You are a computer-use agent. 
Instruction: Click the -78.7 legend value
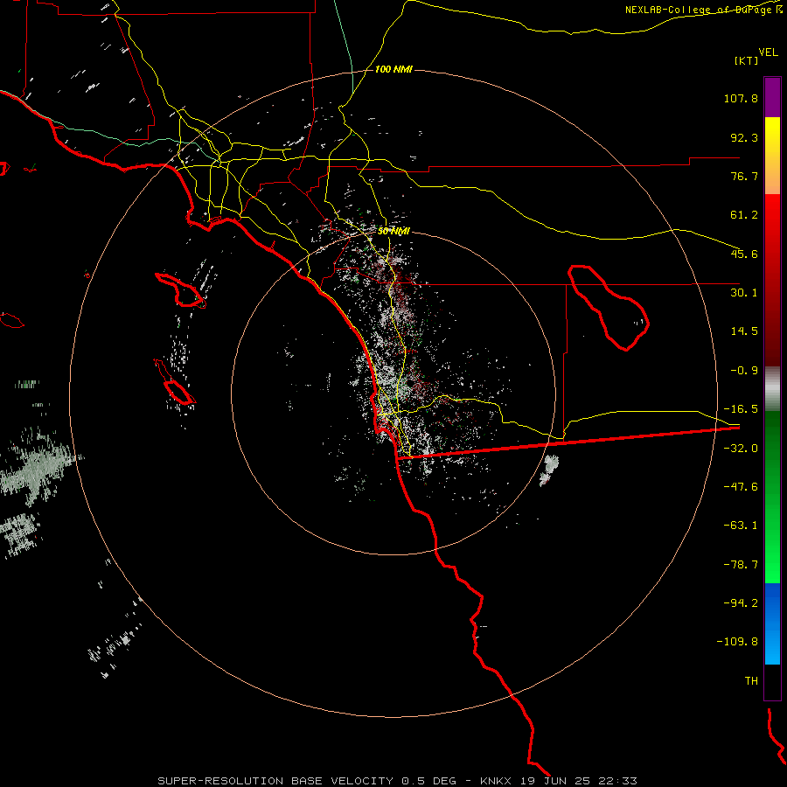[741, 565]
